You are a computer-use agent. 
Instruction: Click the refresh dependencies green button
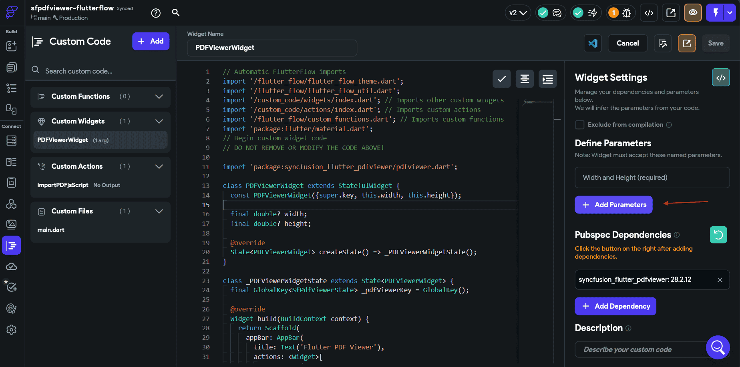(718, 235)
